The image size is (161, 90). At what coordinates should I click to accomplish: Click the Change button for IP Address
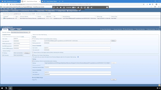point(27,53)
